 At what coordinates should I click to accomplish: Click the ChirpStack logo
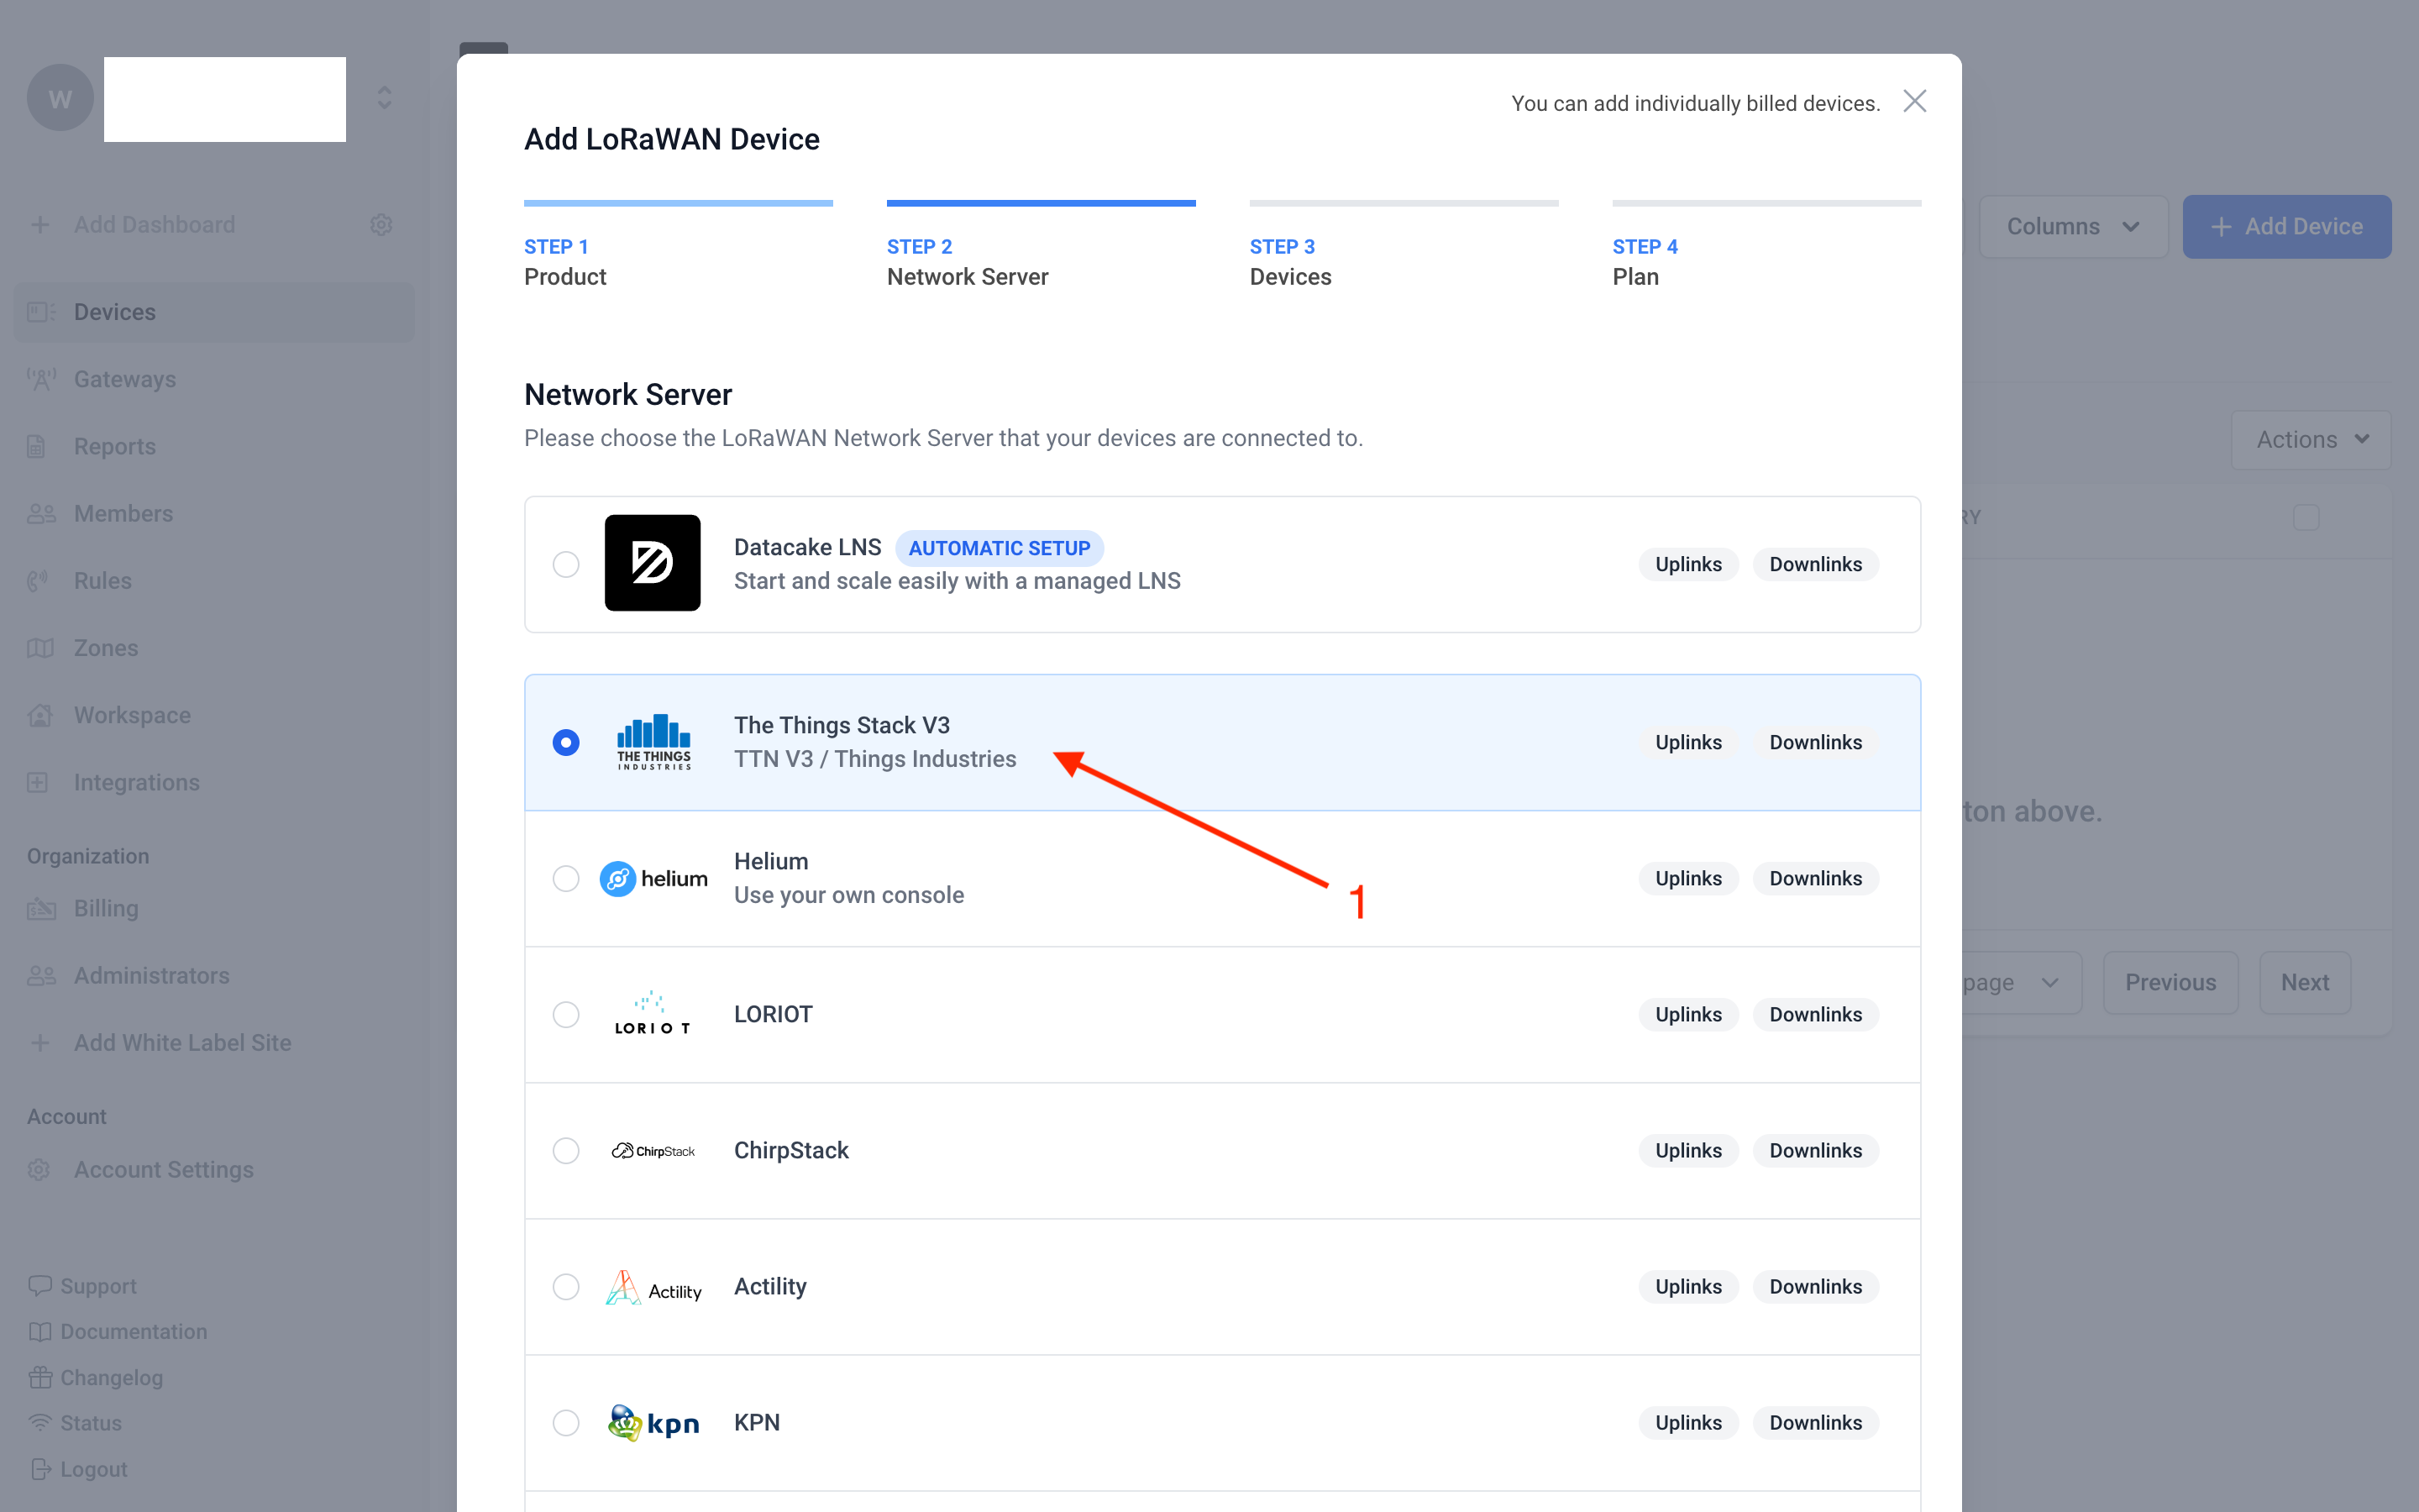point(653,1150)
